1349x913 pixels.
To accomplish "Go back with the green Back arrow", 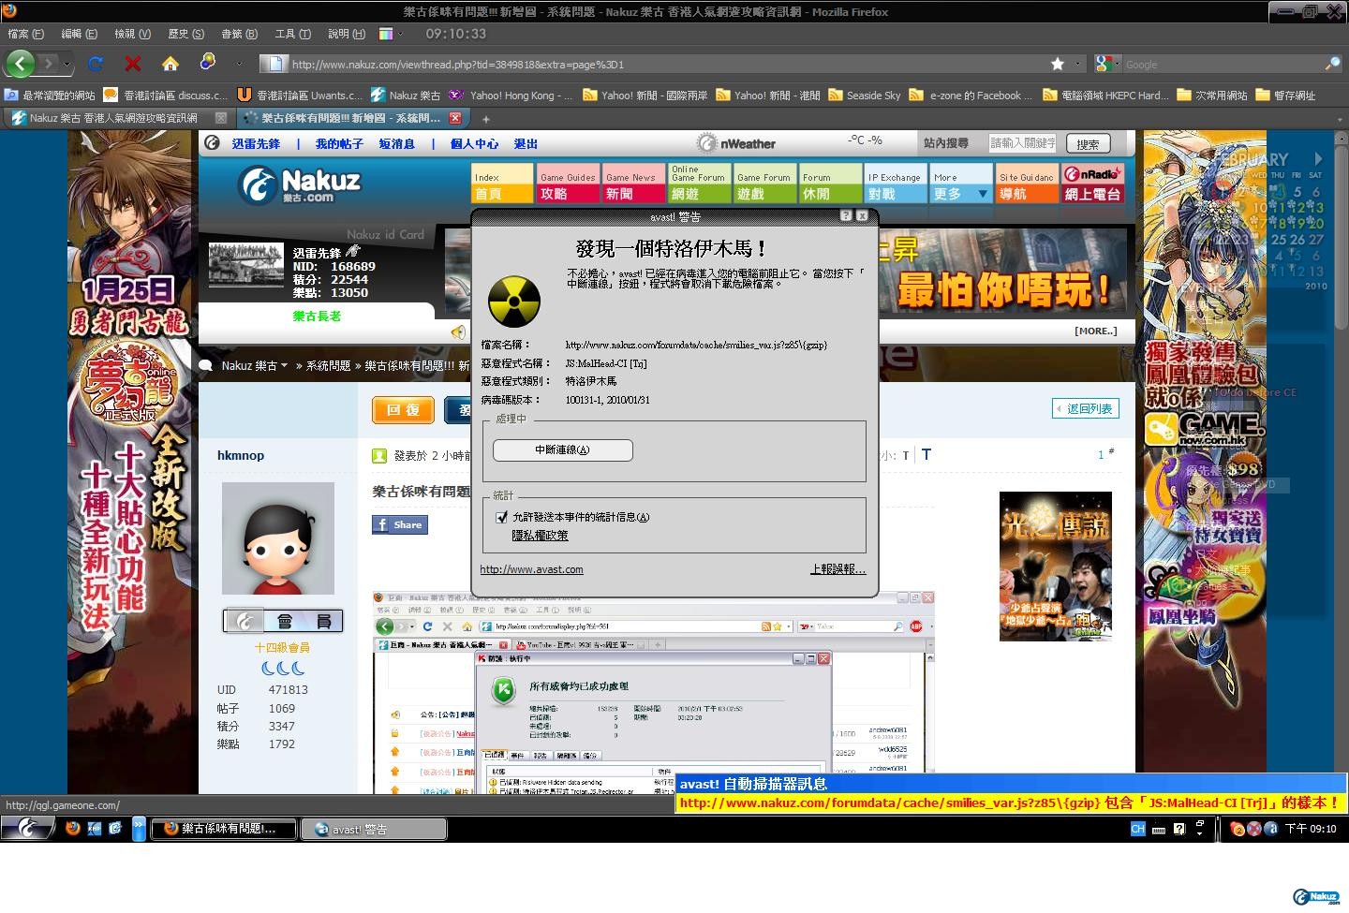I will coord(20,64).
